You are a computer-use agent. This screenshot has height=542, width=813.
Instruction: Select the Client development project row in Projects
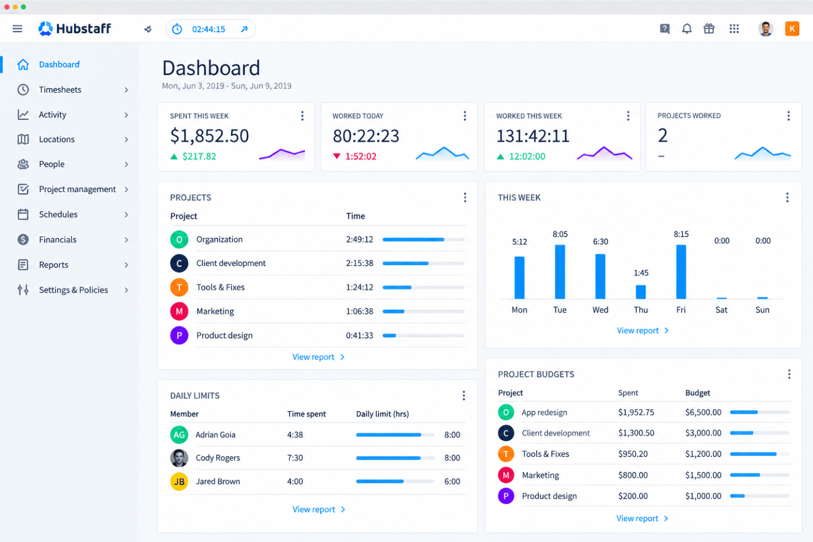pos(318,264)
